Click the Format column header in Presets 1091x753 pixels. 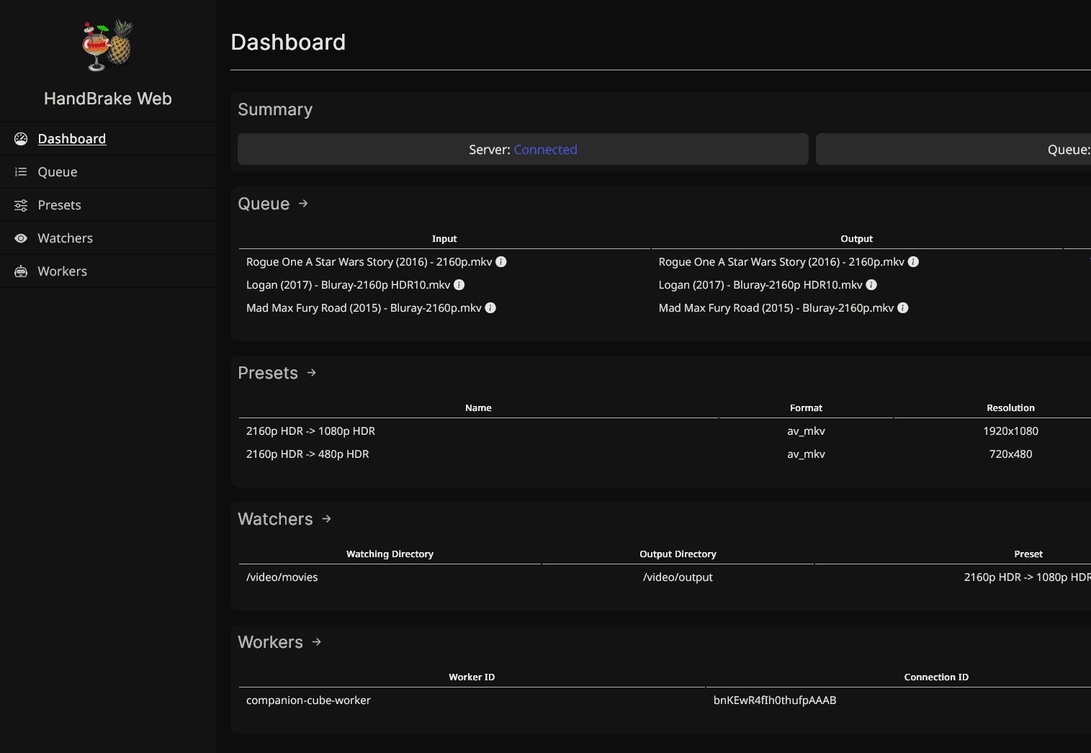(x=806, y=408)
